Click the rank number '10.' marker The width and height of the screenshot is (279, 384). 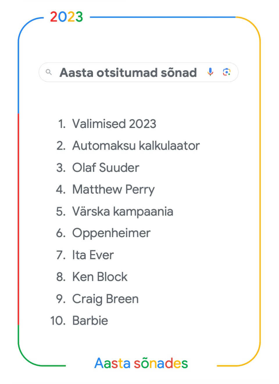pos(58,321)
